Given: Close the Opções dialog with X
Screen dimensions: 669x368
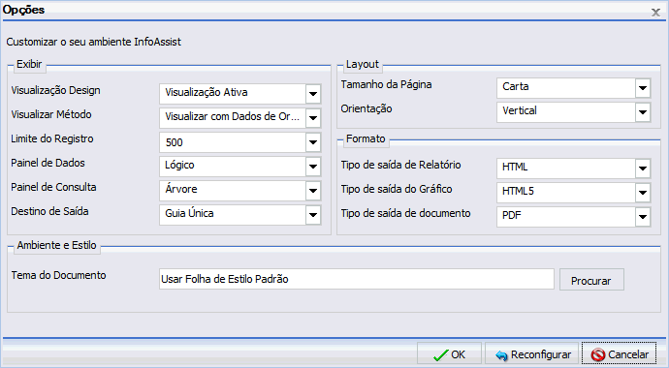Looking at the screenshot, I should [x=655, y=13].
